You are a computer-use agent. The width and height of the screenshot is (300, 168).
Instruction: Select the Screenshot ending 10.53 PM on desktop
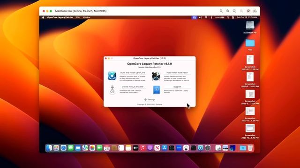[250, 77]
